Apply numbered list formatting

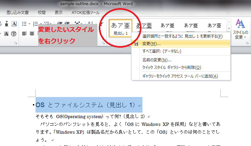tap(36, 24)
